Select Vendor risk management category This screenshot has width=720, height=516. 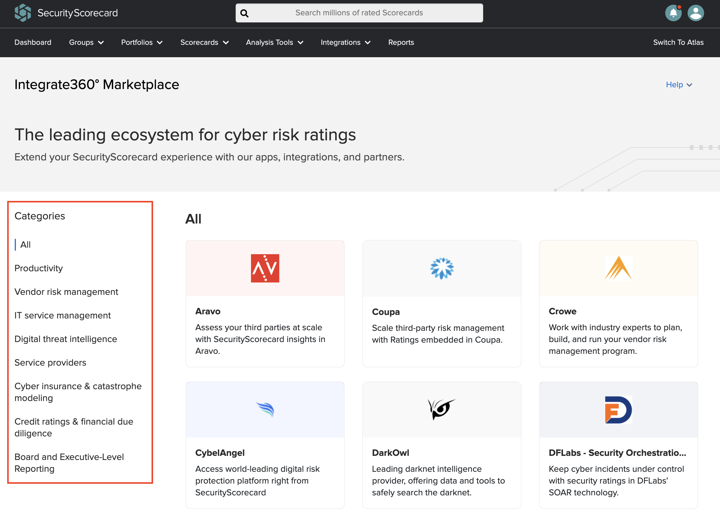[66, 292]
